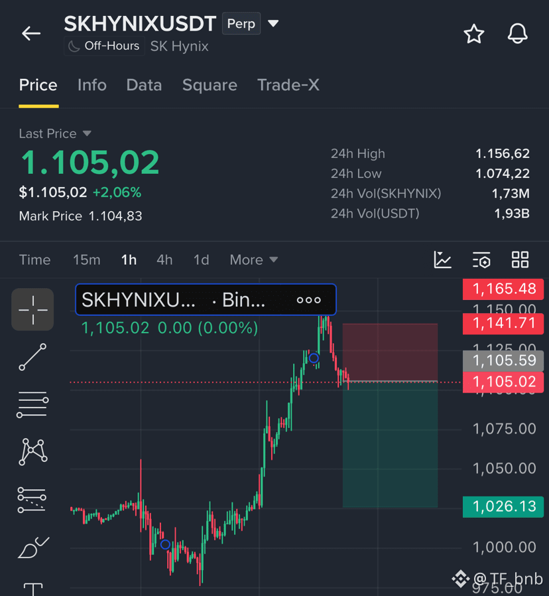549x596 pixels.
Task: Select the blue circle marker near chart bottom
Action: click(165, 545)
